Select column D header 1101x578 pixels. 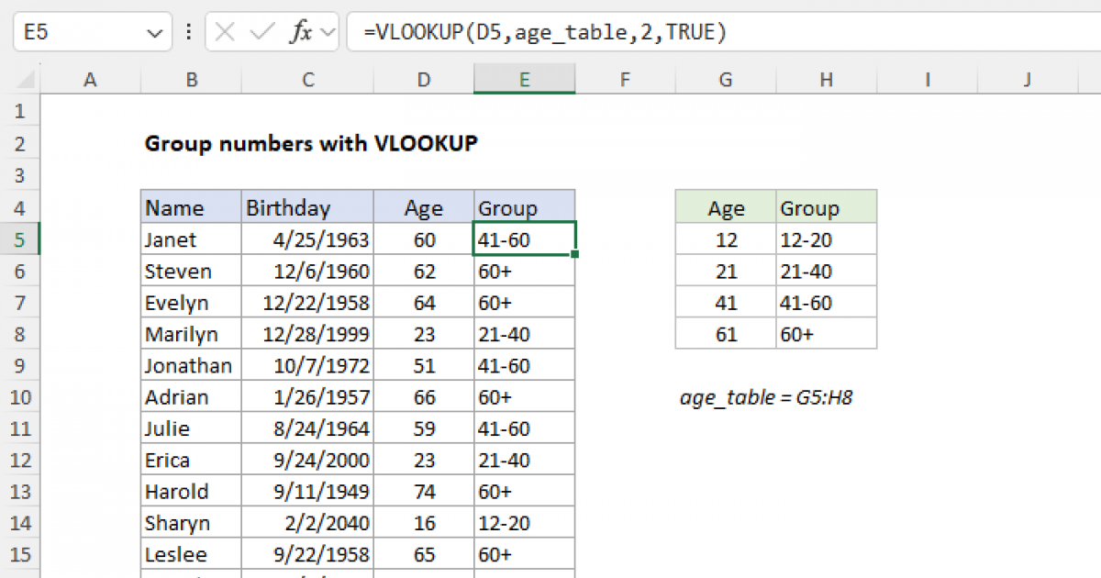pos(423,81)
